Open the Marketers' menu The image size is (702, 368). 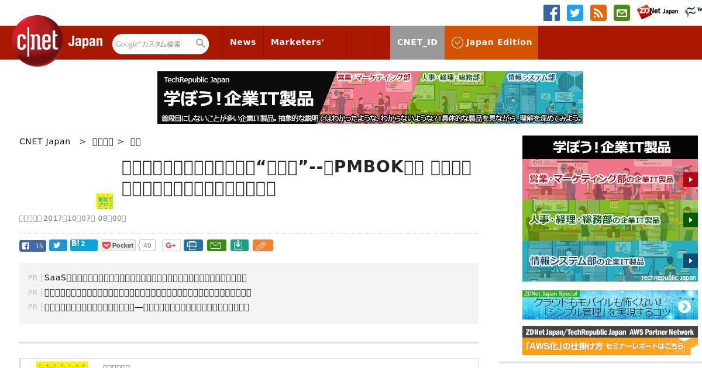(297, 42)
